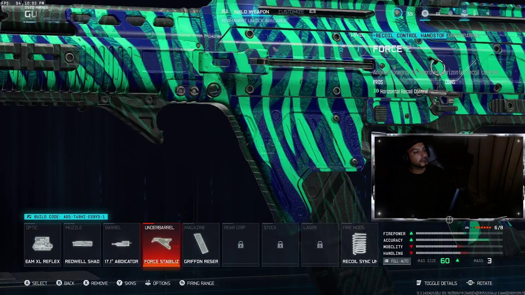Image resolution: width=525 pixels, height=295 pixels.
Task: Switch to the Build Weapon tab
Action: [x=251, y=12]
